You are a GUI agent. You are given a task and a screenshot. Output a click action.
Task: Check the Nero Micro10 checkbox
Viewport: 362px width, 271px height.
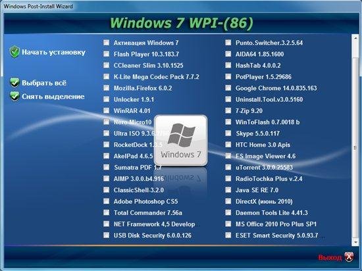[106, 122]
